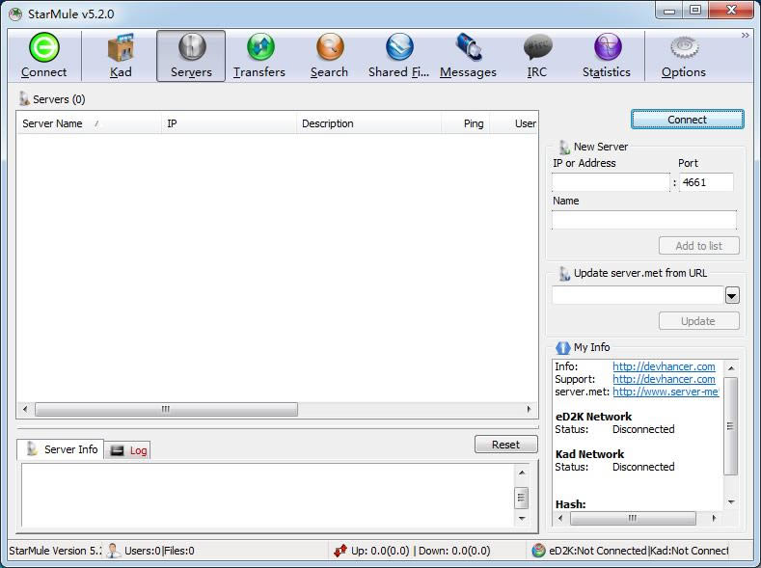Open the Support devhancer.com link

[664, 379]
